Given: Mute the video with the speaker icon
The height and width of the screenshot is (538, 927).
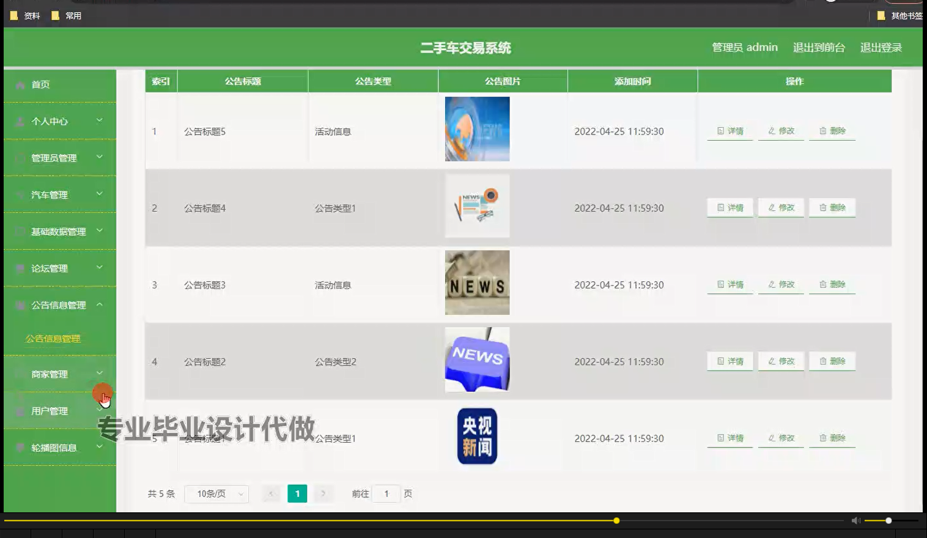Looking at the screenshot, I should pyautogui.click(x=855, y=520).
